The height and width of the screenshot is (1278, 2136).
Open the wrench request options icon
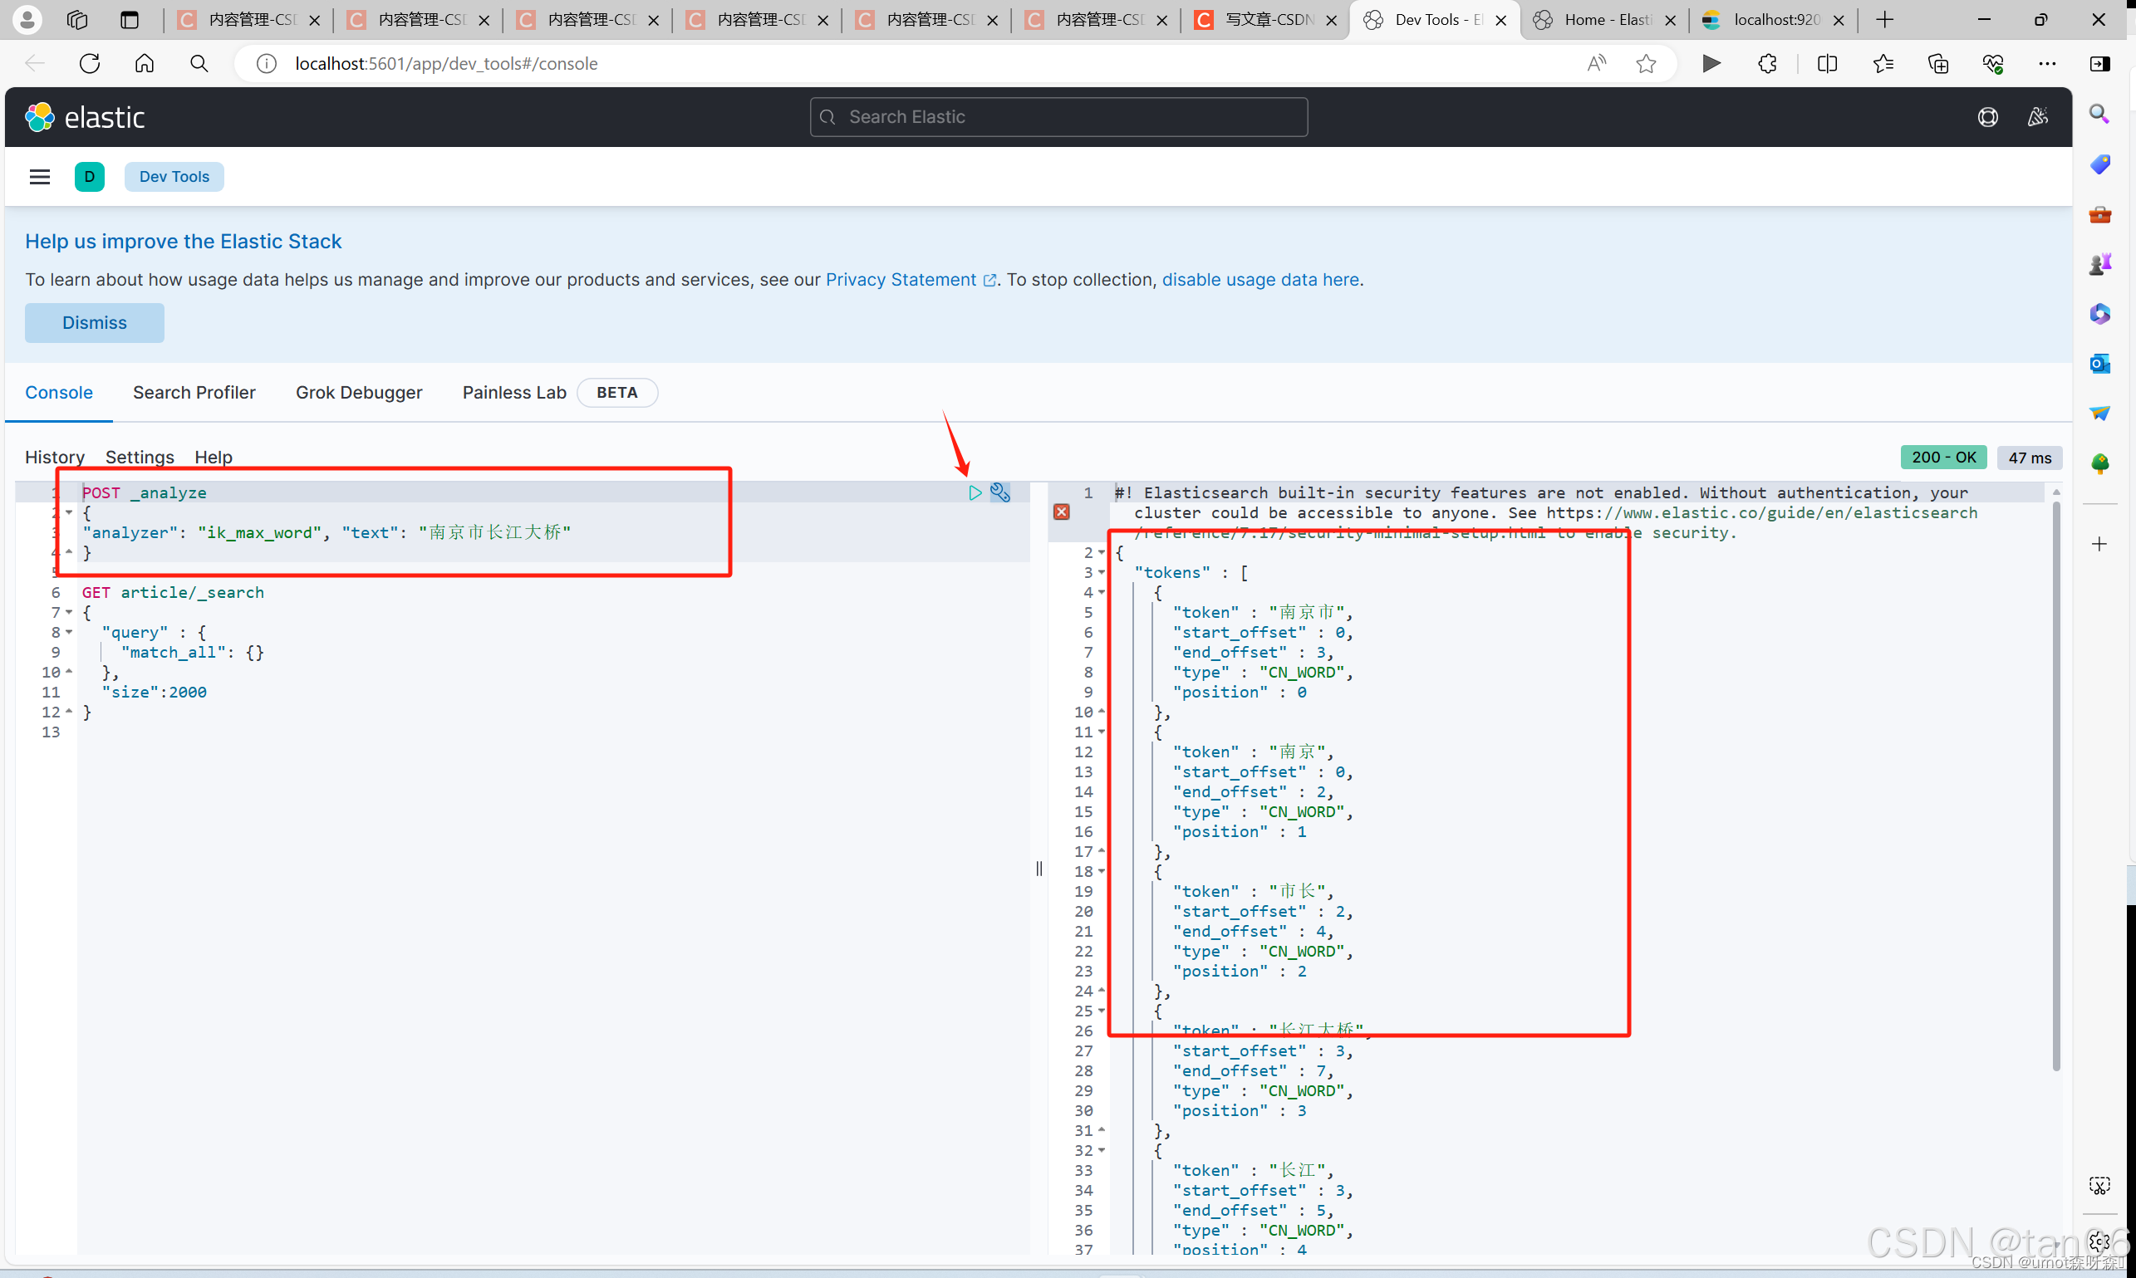999,492
